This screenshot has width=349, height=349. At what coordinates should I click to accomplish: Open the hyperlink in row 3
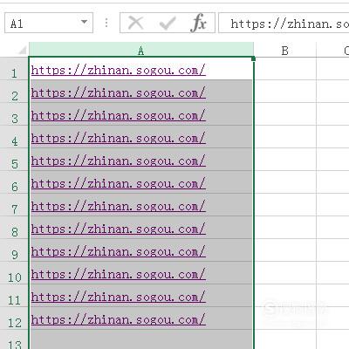119,115
